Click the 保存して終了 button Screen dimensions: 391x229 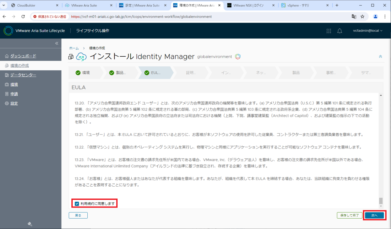click(349, 215)
